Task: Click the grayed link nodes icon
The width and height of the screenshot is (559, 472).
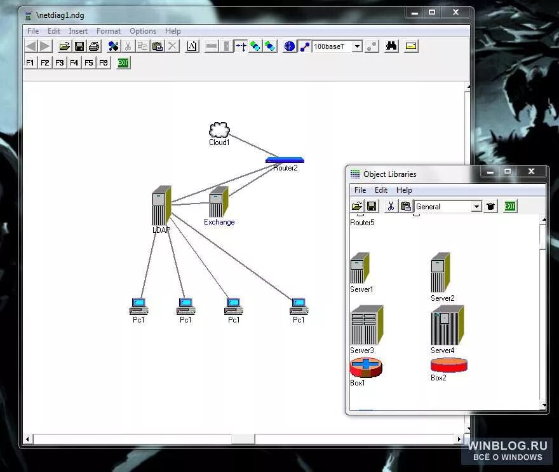Action: [x=372, y=46]
